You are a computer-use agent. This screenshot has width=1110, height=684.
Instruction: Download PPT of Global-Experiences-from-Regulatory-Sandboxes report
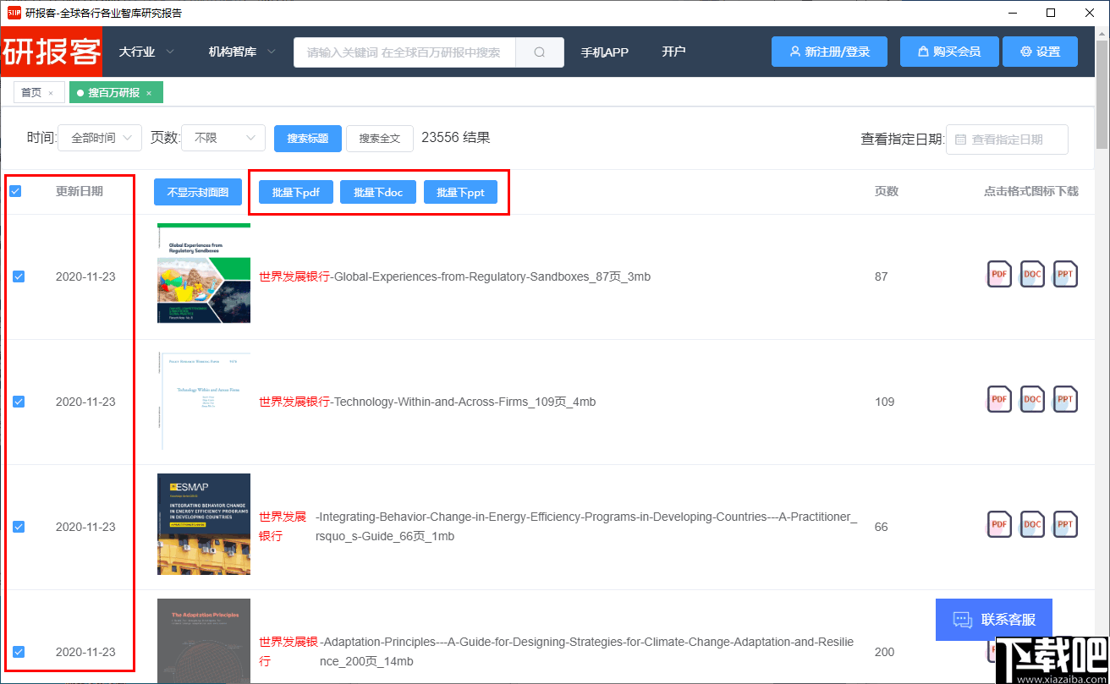pos(1065,275)
